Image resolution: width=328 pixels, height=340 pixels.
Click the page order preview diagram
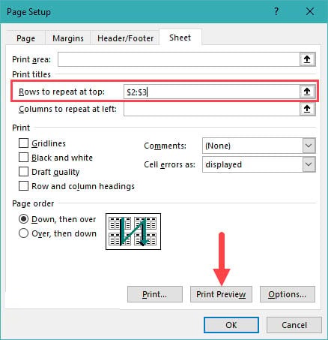[x=133, y=231]
